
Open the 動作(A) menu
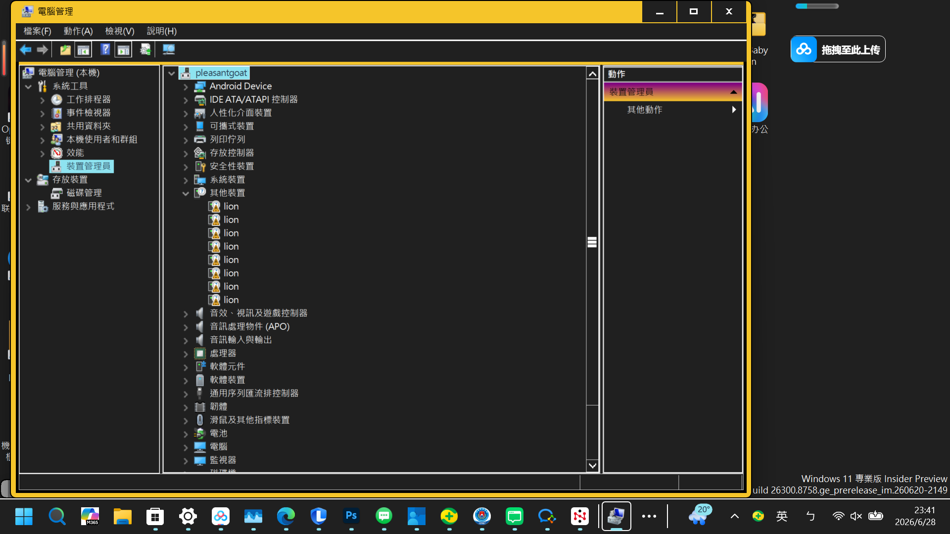pos(78,31)
